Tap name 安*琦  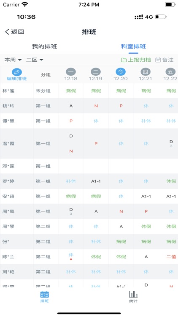[x=8, y=196]
